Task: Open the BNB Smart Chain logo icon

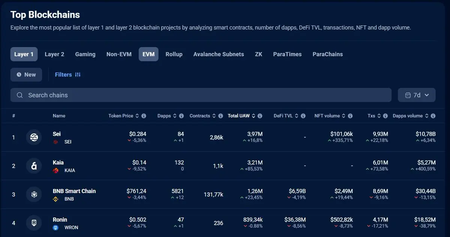Action: pyautogui.click(x=34, y=194)
